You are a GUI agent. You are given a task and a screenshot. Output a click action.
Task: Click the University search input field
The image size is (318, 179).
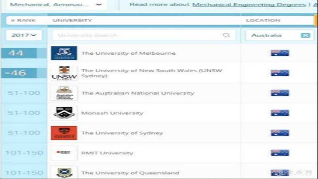[144, 35]
